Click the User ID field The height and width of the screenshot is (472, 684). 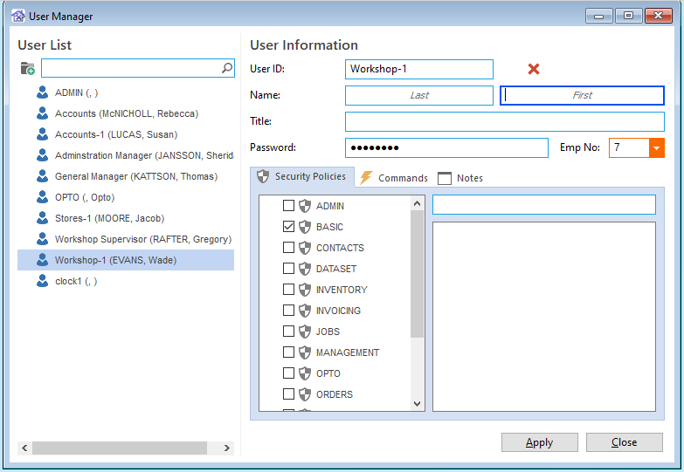[419, 69]
